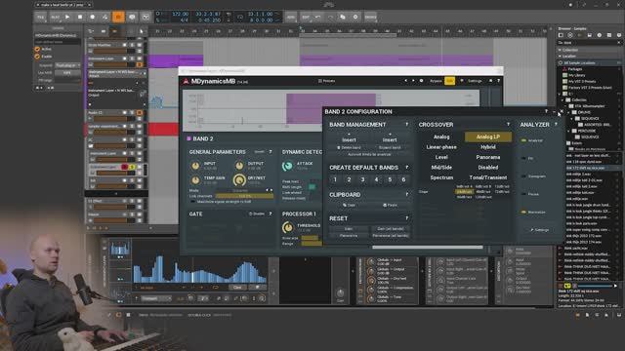
Task: Arm the global record button in transport
Action: tap(93, 18)
